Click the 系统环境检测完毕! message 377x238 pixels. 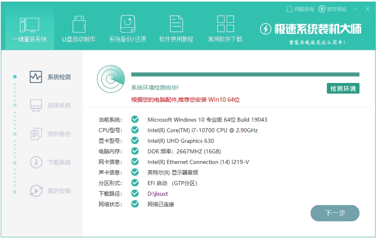pyautogui.click(x=155, y=87)
